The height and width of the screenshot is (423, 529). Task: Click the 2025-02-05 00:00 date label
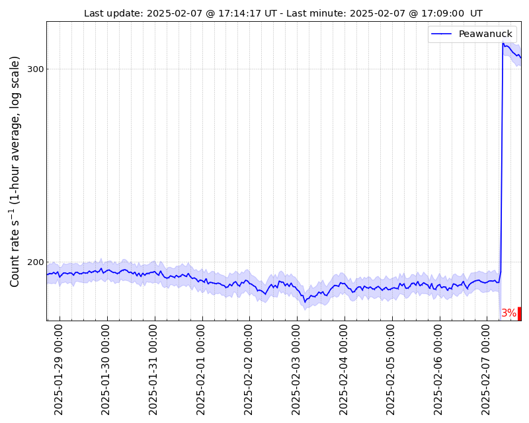[x=391, y=370]
